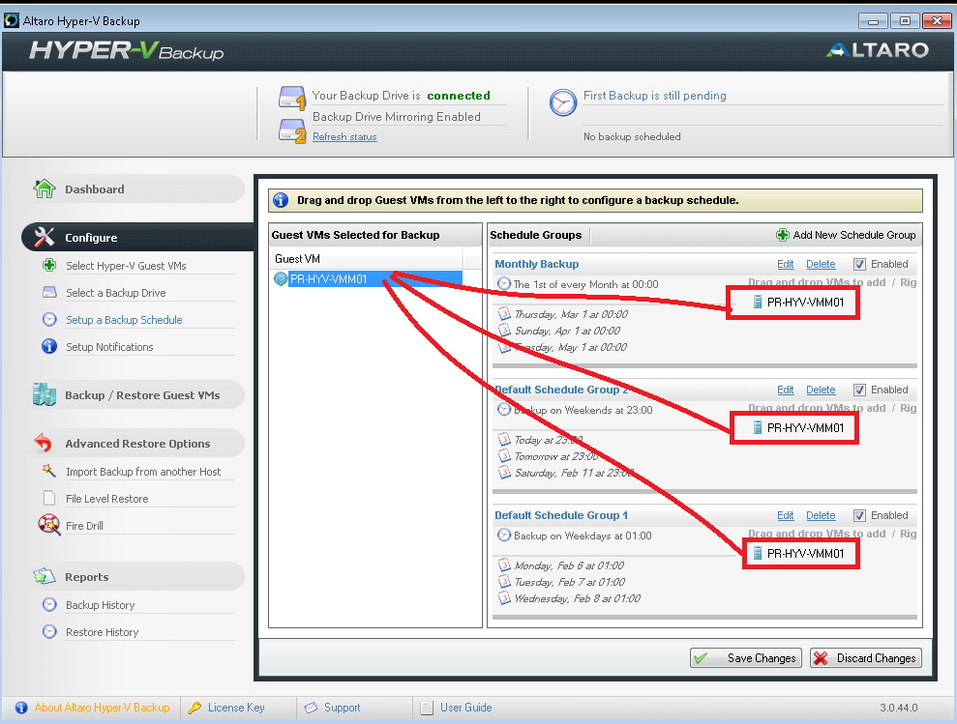957x724 pixels.
Task: Delete the Monthly Backup schedule group
Action: 821,264
